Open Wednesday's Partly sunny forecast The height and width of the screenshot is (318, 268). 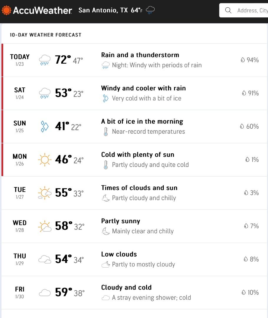pyautogui.click(x=120, y=221)
